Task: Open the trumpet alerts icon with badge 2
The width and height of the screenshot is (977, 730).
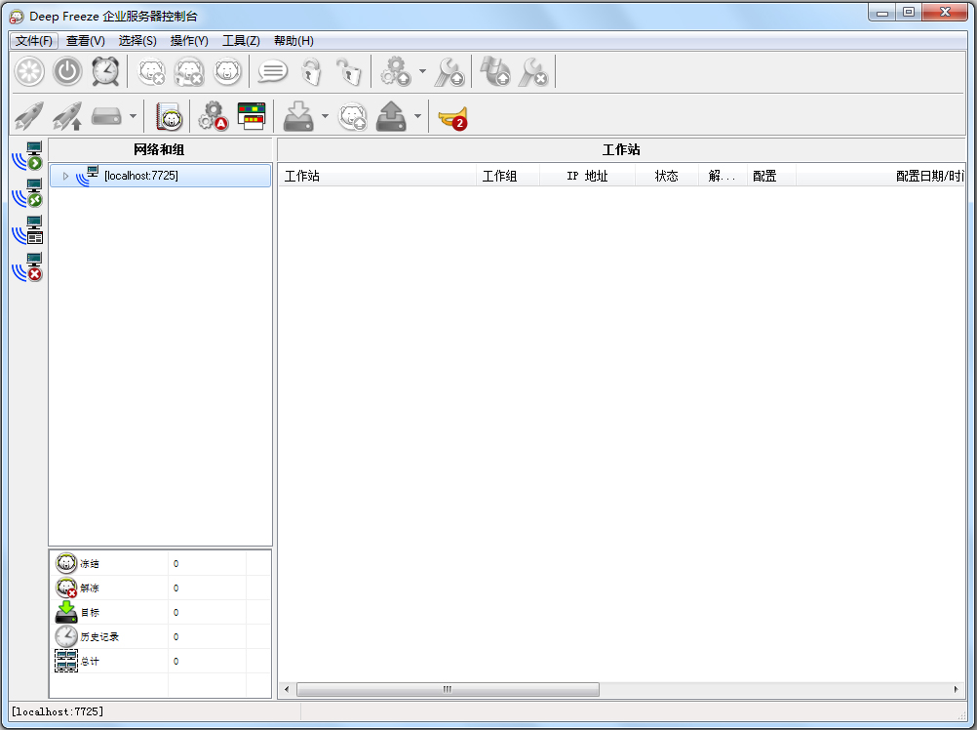Action: 453,118
